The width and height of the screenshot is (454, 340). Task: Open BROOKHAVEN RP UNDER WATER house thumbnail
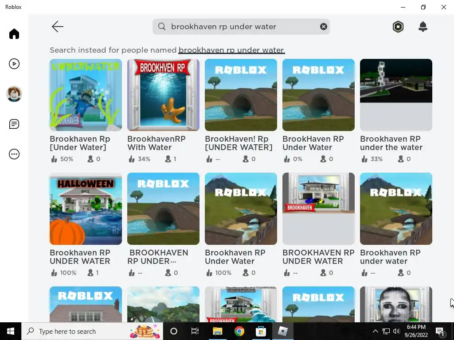[318, 209]
